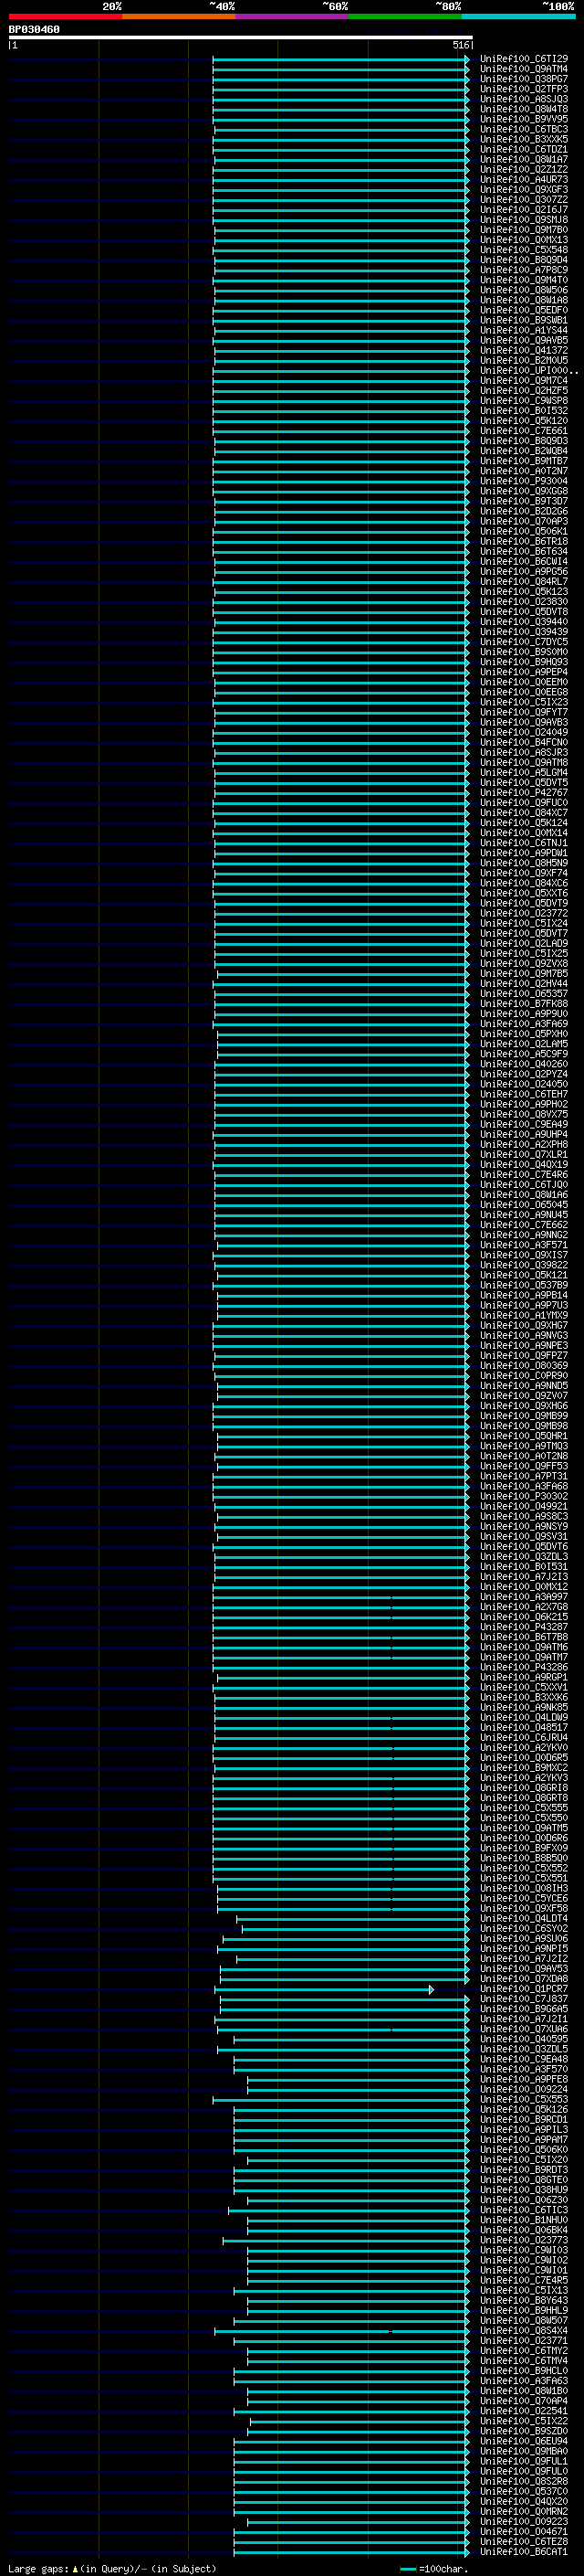This screenshot has width=584, height=2576.
Task: Click the white query sequence bar
Action: (x=241, y=37)
